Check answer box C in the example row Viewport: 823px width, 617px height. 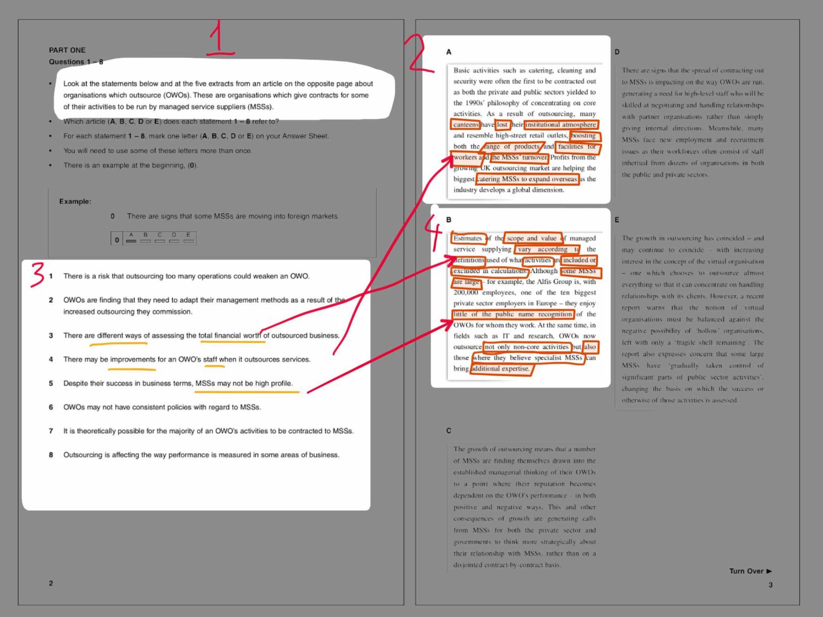(160, 240)
